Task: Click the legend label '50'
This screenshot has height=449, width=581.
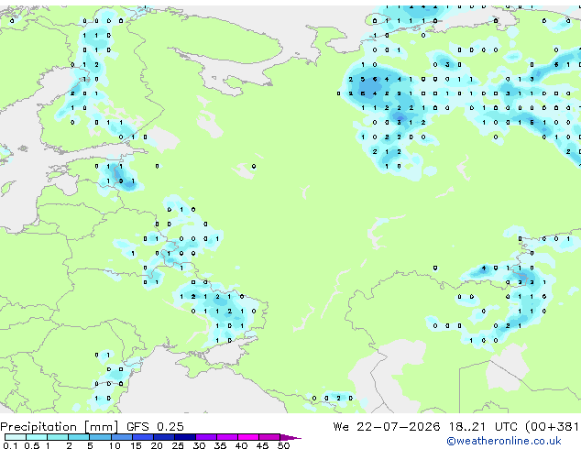Action: [x=283, y=445]
